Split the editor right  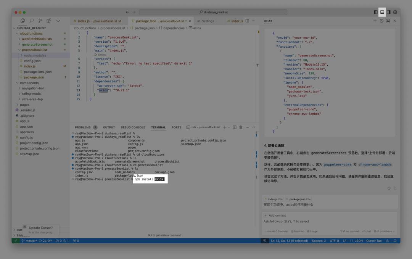247,21
